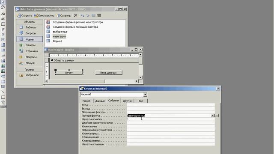Delete selected object with the X icon
The width and height of the screenshot is (274, 154).
point(75,15)
